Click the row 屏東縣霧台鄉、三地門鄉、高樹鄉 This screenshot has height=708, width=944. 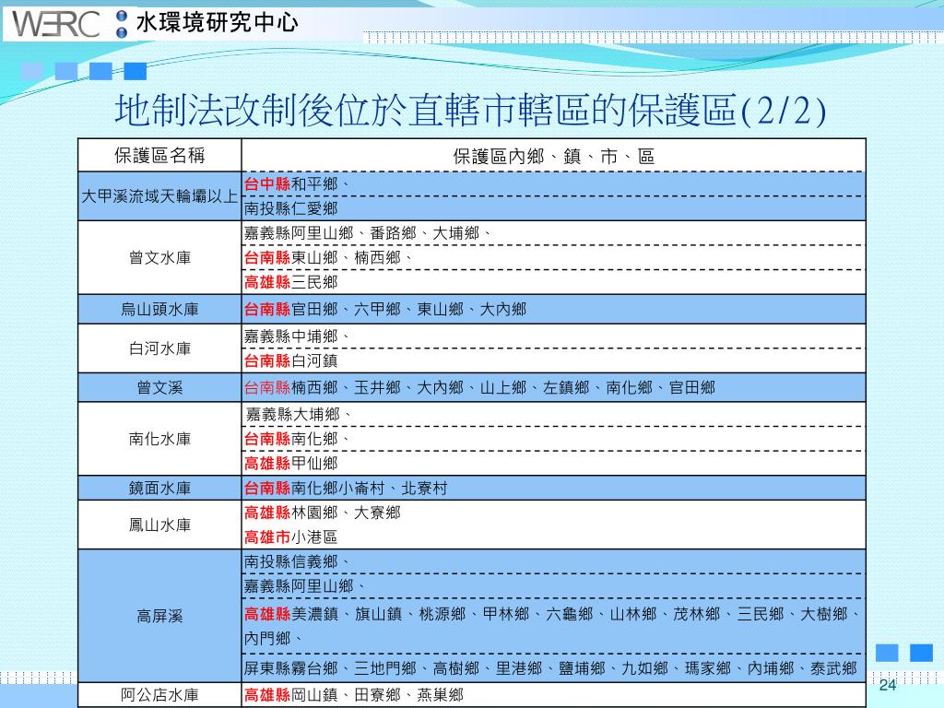(553, 668)
